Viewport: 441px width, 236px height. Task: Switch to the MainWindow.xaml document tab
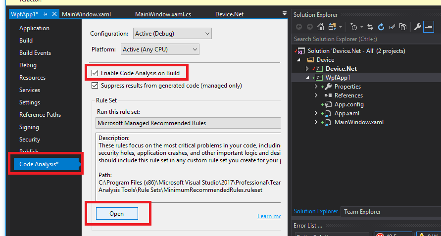[86, 14]
